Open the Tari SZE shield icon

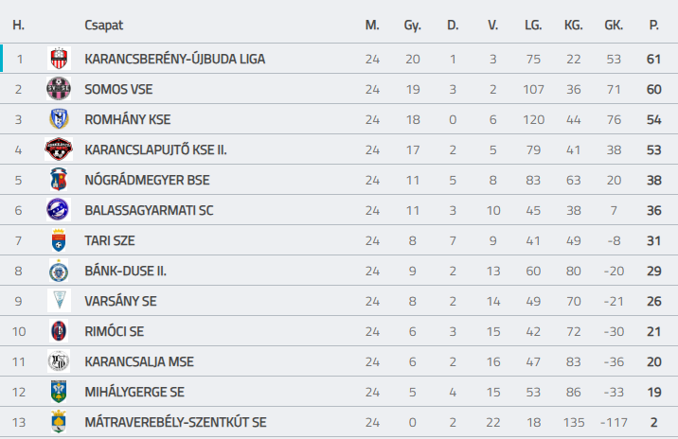click(x=59, y=239)
